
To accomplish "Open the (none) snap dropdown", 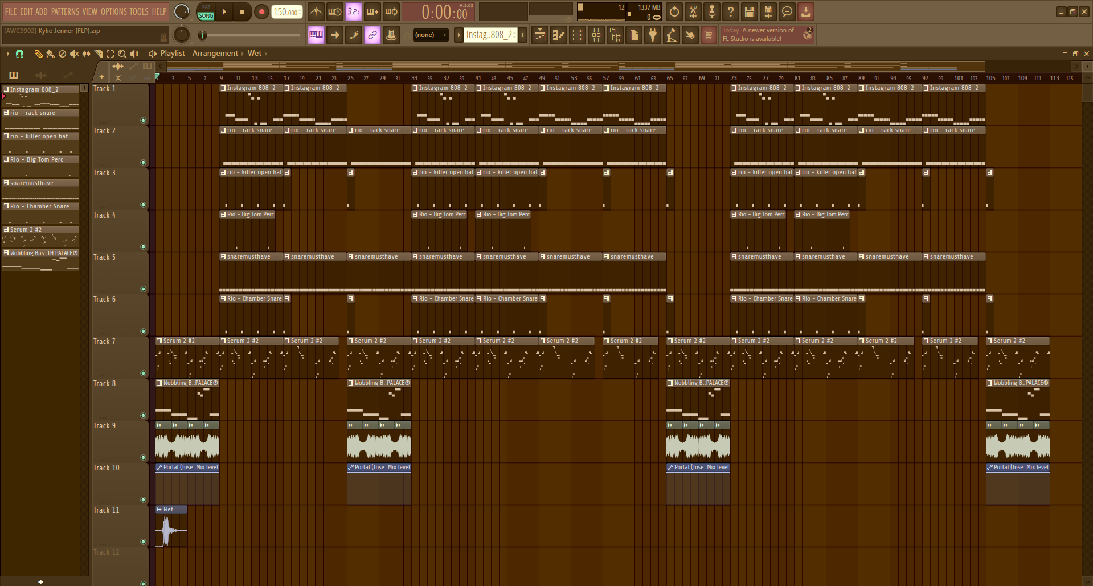I will [431, 35].
